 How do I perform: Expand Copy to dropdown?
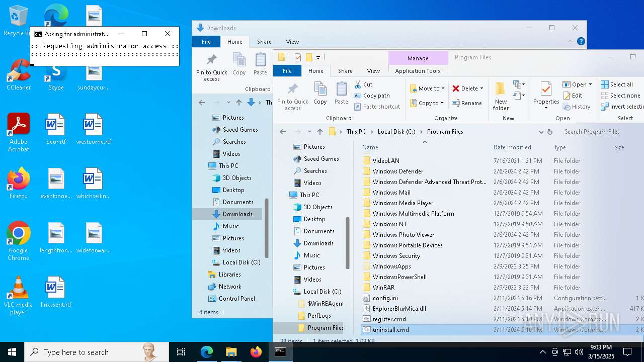tap(442, 103)
